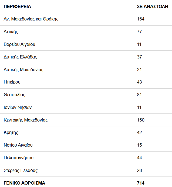Select the Στερεάς Ελλάδας region cell
Image resolution: width=172 pixels, height=187 pixels.
[21, 171]
